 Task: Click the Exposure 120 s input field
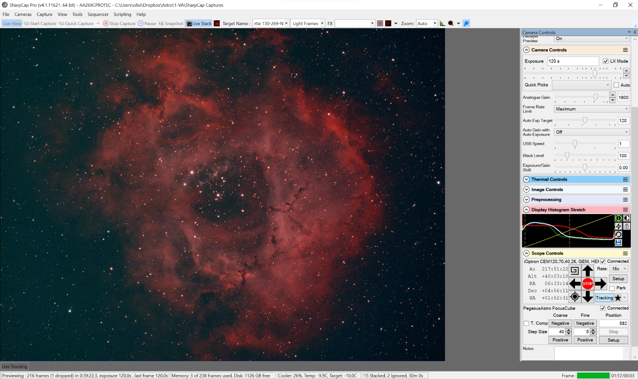tap(573, 61)
